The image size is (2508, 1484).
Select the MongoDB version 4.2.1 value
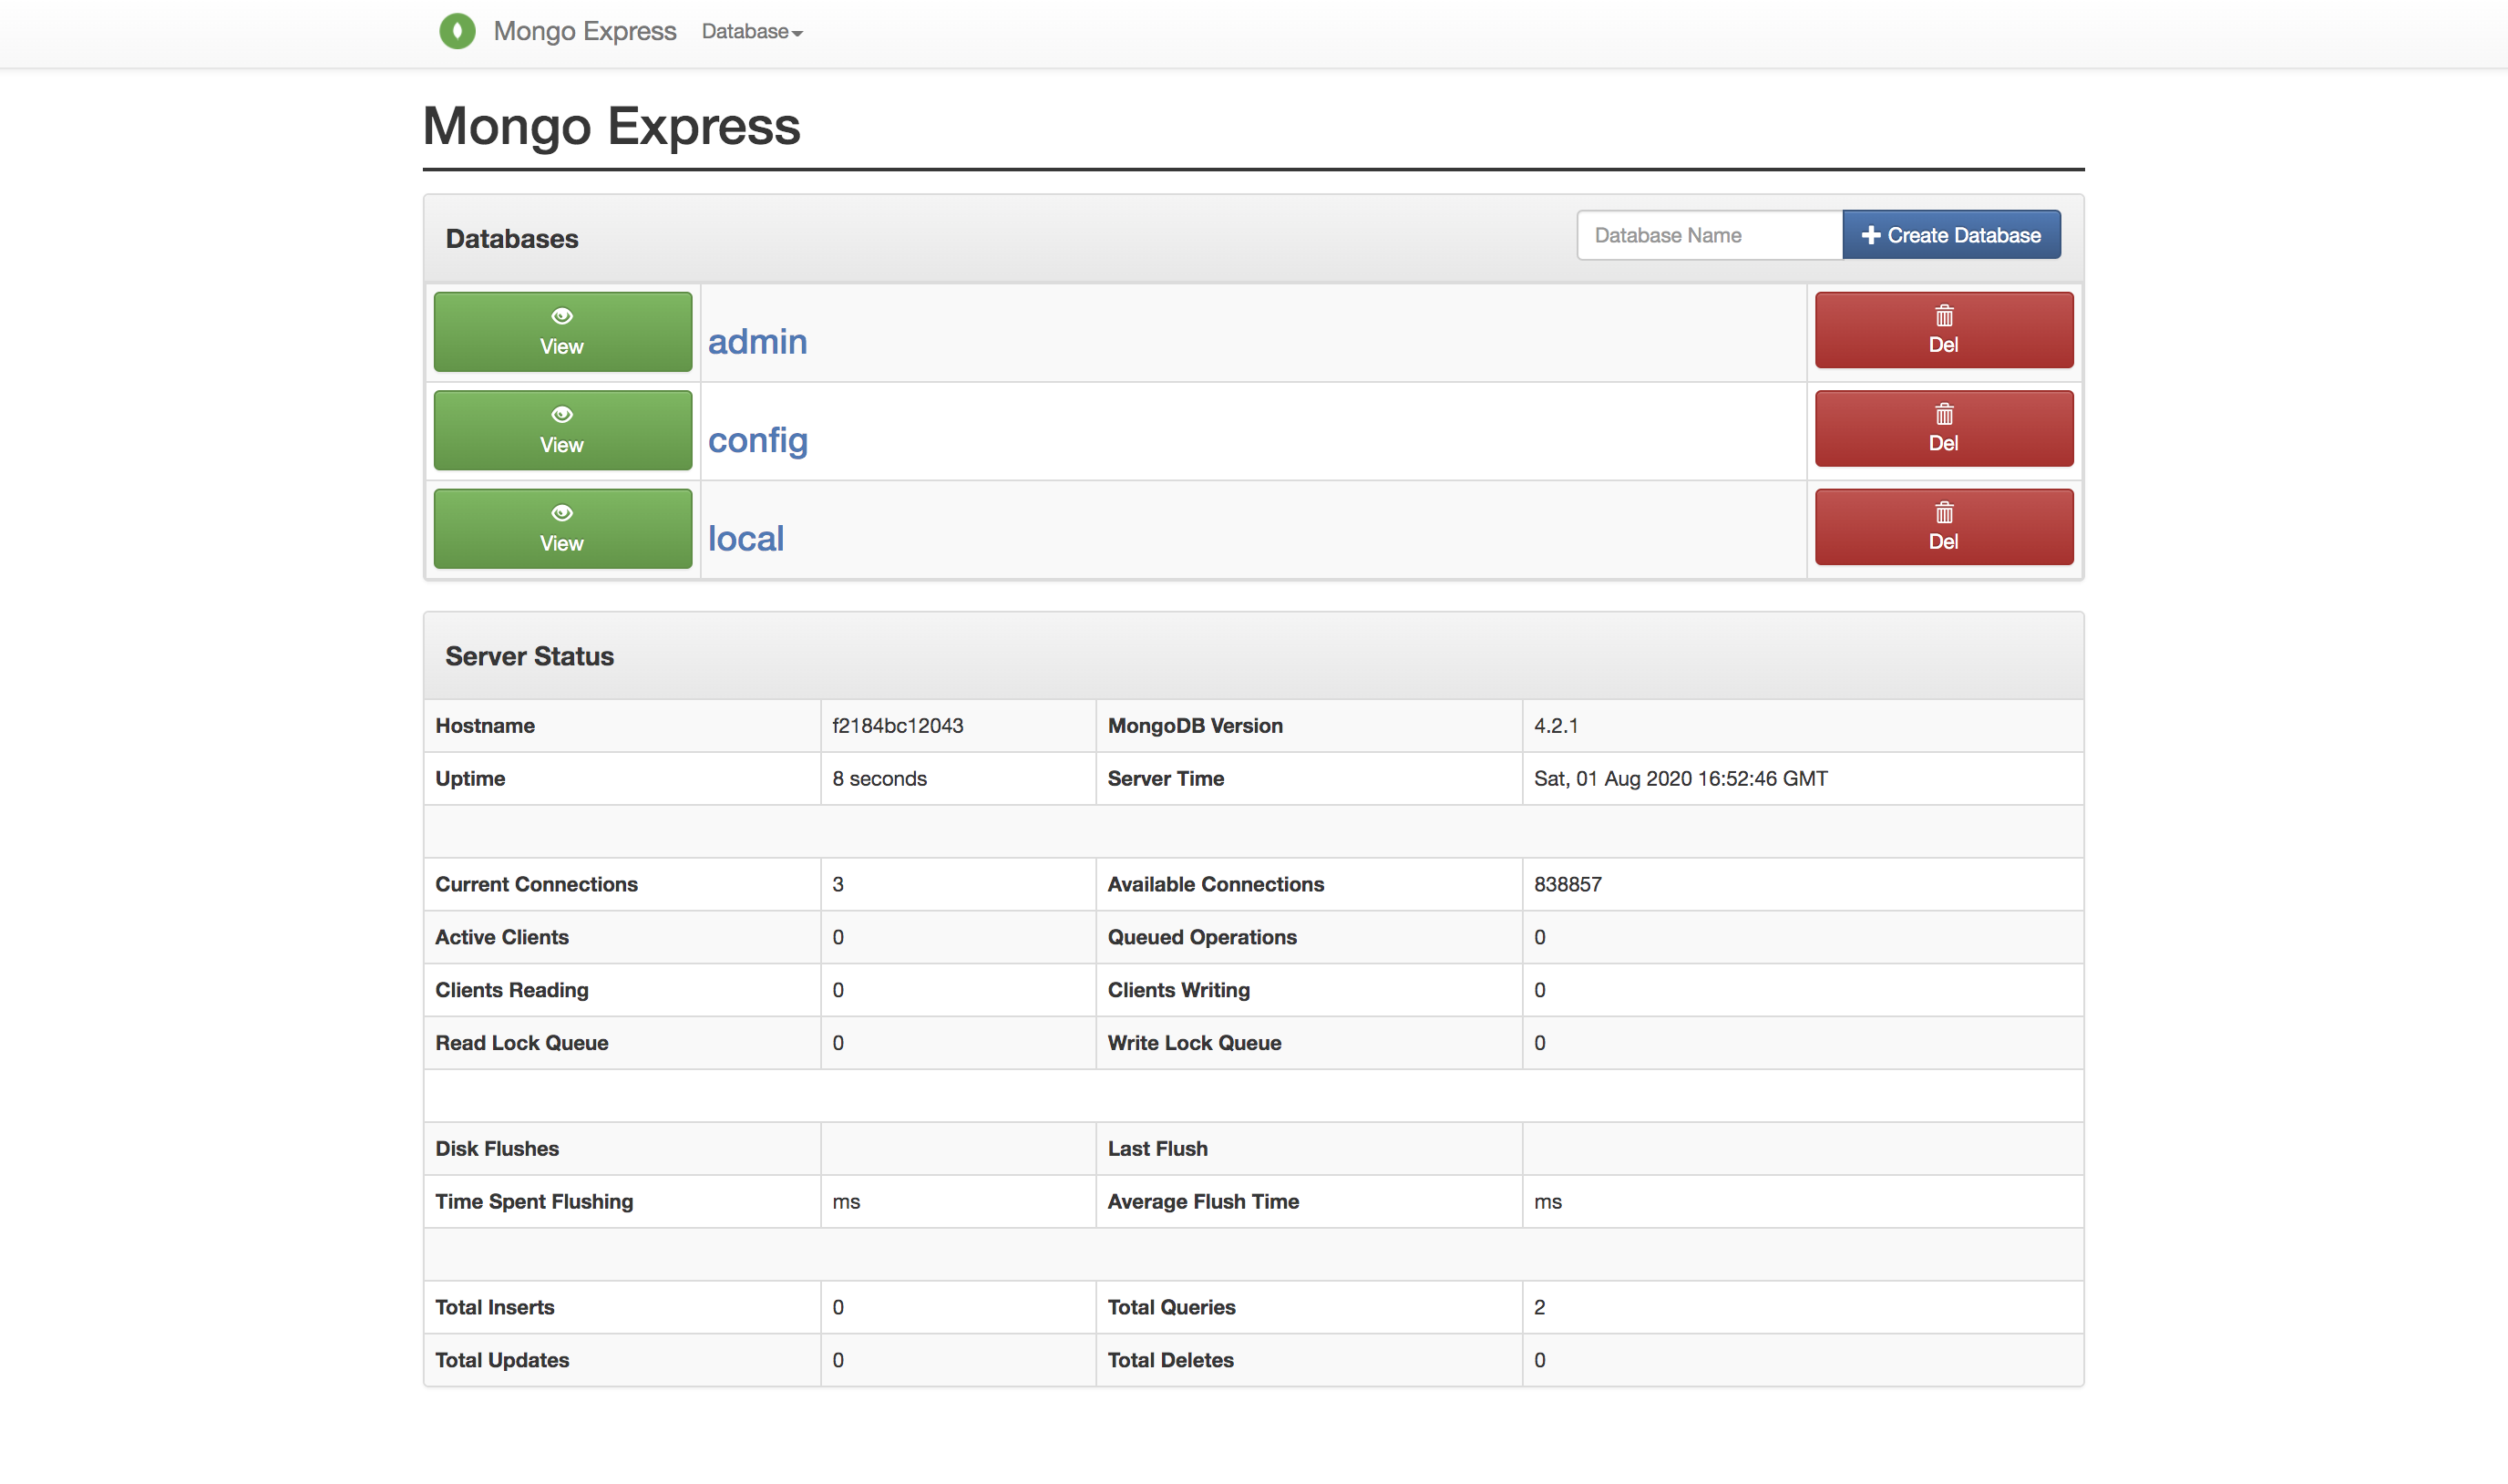[1557, 726]
